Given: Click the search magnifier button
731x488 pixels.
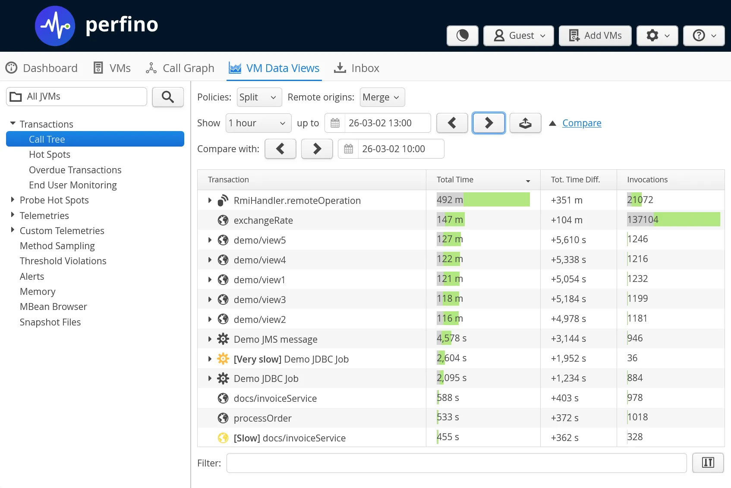Looking at the screenshot, I should (168, 97).
